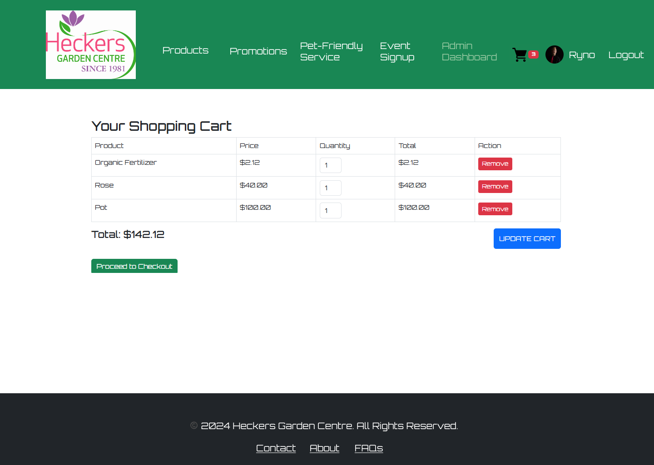
Task: Click the Heckers Garden Centre logo
Action: click(x=91, y=45)
